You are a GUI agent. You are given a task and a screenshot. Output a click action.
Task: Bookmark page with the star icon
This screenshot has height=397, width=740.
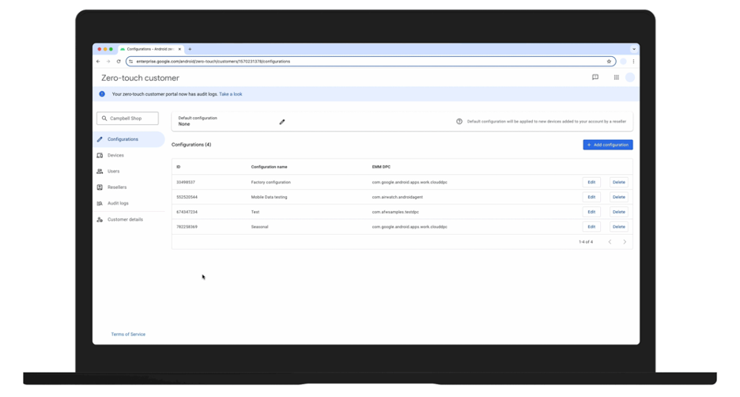(x=609, y=62)
